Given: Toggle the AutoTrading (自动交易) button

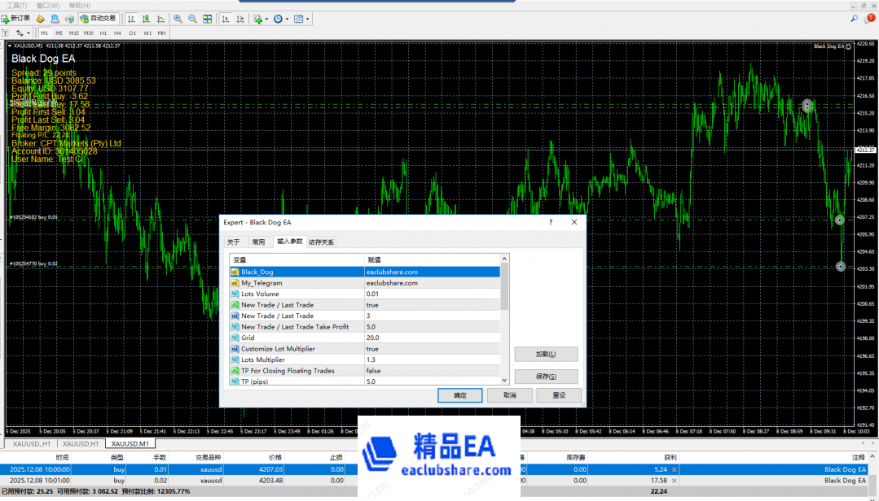Looking at the screenshot, I should tap(98, 18).
